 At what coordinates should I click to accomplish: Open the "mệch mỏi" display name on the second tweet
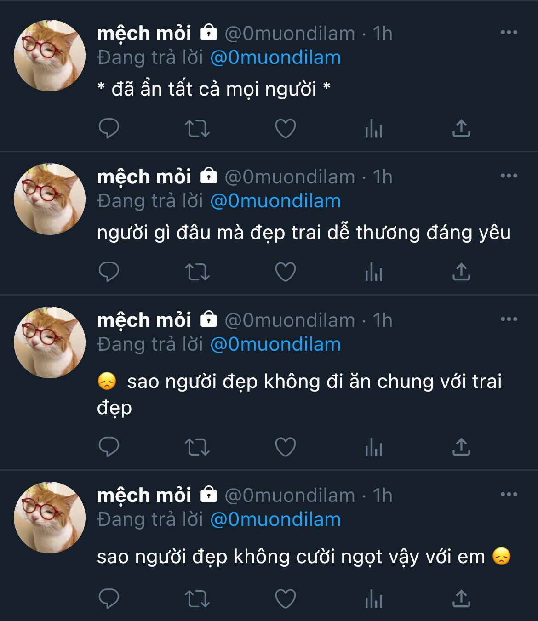(144, 177)
